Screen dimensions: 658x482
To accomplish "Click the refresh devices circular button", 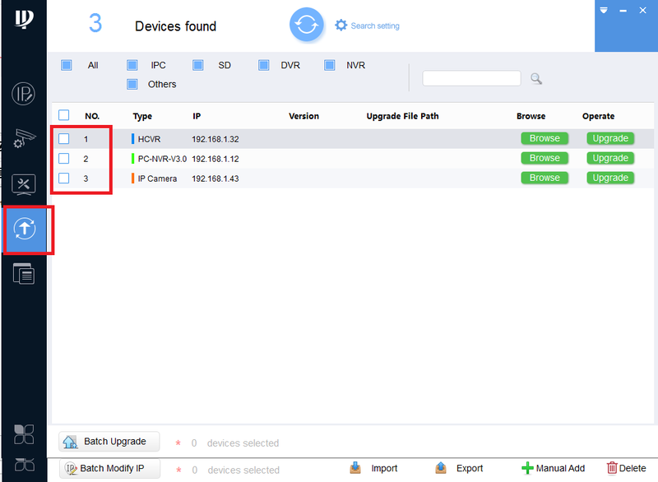I will coord(306,25).
